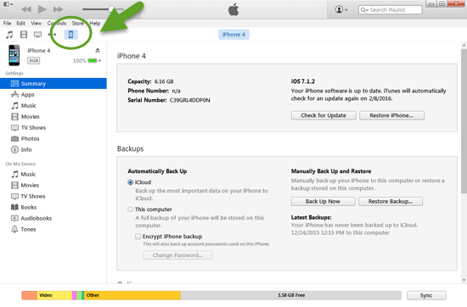467x307 pixels.
Task: Open the File menu
Action: (x=7, y=23)
